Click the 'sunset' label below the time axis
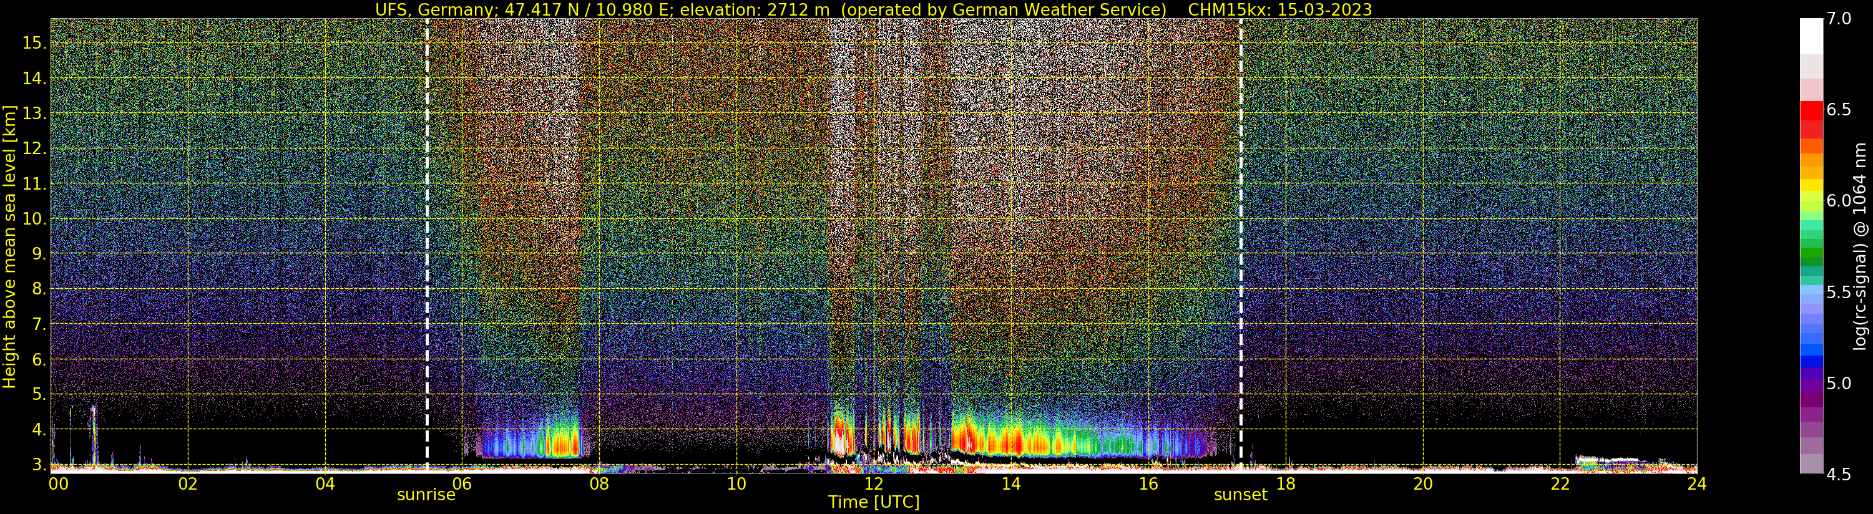Image resolution: width=1873 pixels, height=514 pixels. pyautogui.click(x=1240, y=495)
